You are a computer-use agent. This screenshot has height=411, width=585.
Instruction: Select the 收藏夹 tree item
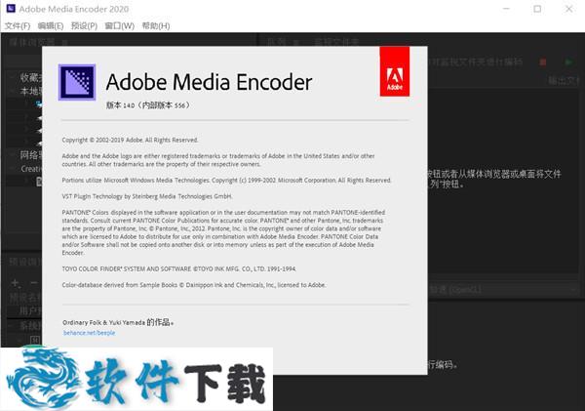tap(31, 77)
